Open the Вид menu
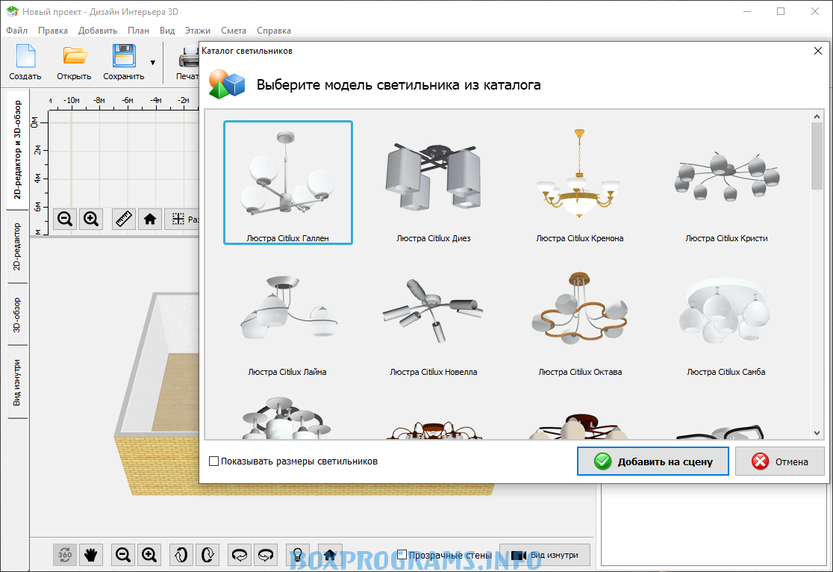 pos(167,31)
